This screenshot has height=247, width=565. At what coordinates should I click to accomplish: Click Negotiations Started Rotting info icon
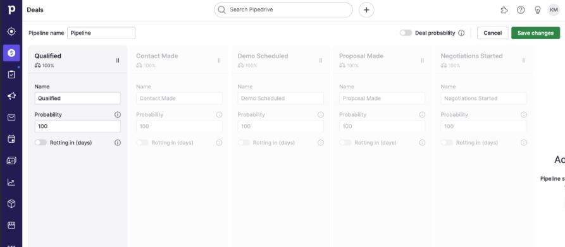point(524,143)
